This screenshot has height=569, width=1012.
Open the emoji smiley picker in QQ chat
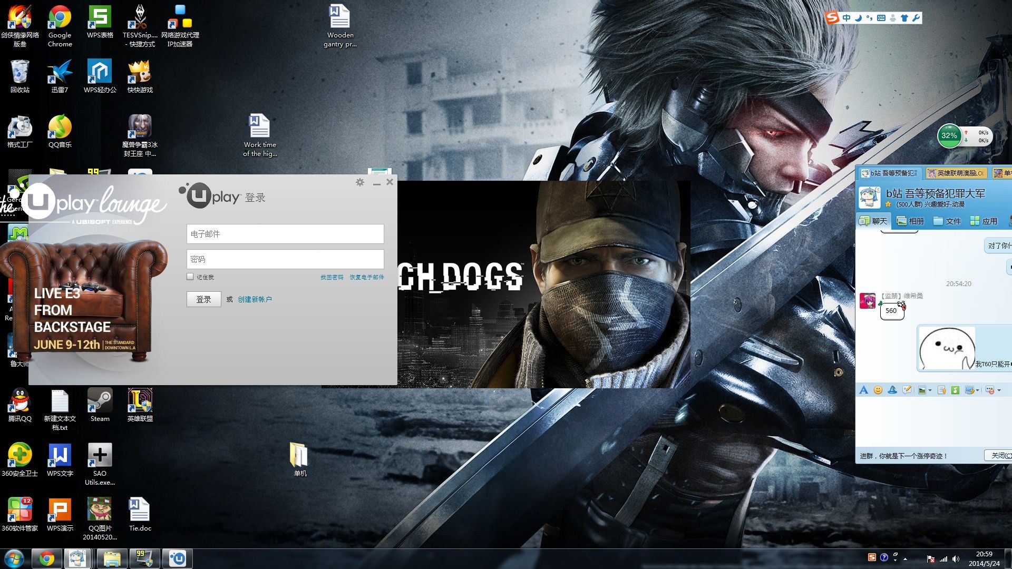click(x=878, y=390)
